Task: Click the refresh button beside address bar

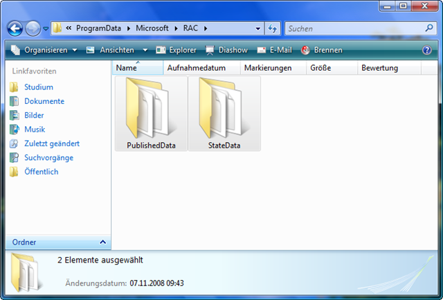Action: [273, 28]
